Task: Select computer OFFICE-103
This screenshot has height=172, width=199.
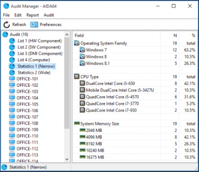Action: pyautogui.click(x=27, y=91)
